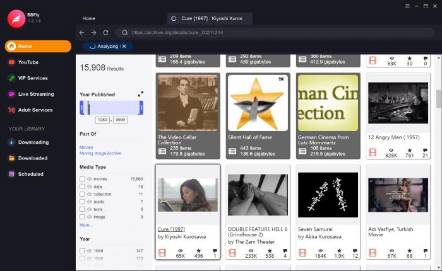Open the Cure (1997) title link
The image size is (442, 271).
[x=171, y=229]
